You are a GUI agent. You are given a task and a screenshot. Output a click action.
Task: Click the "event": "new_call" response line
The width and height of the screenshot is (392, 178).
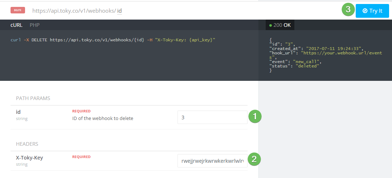click(x=295, y=61)
